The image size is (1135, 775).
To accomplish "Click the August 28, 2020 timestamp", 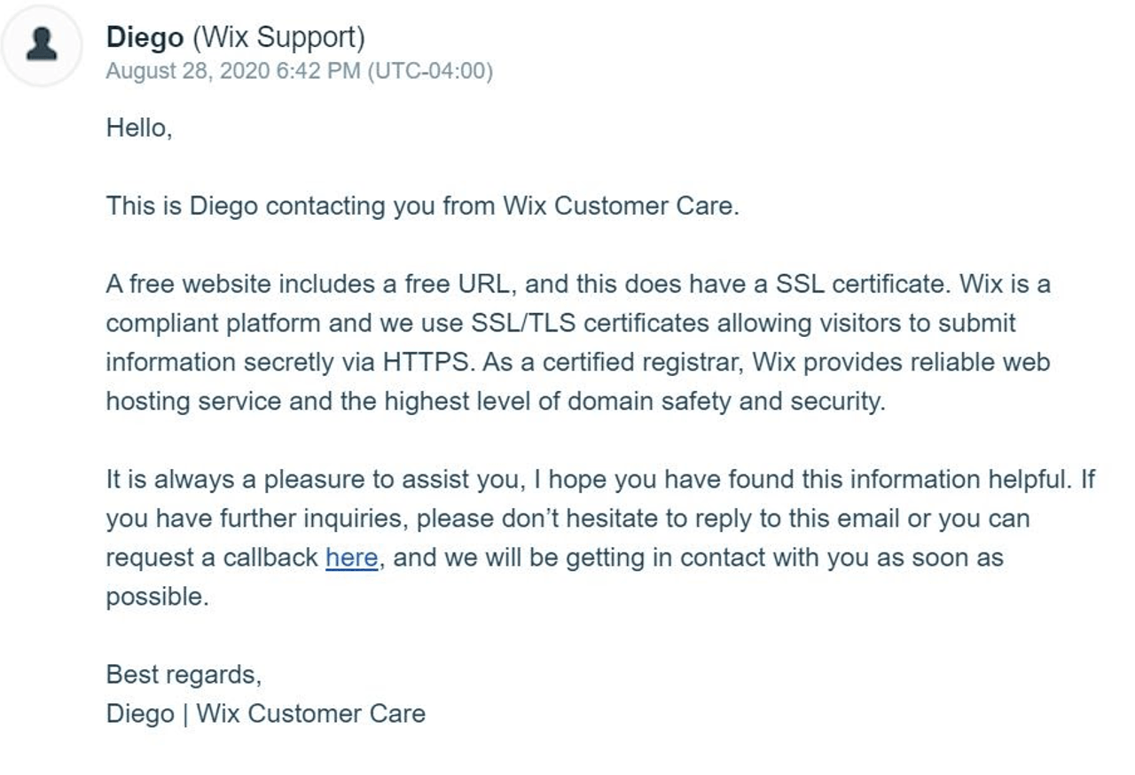I will (x=234, y=71).
